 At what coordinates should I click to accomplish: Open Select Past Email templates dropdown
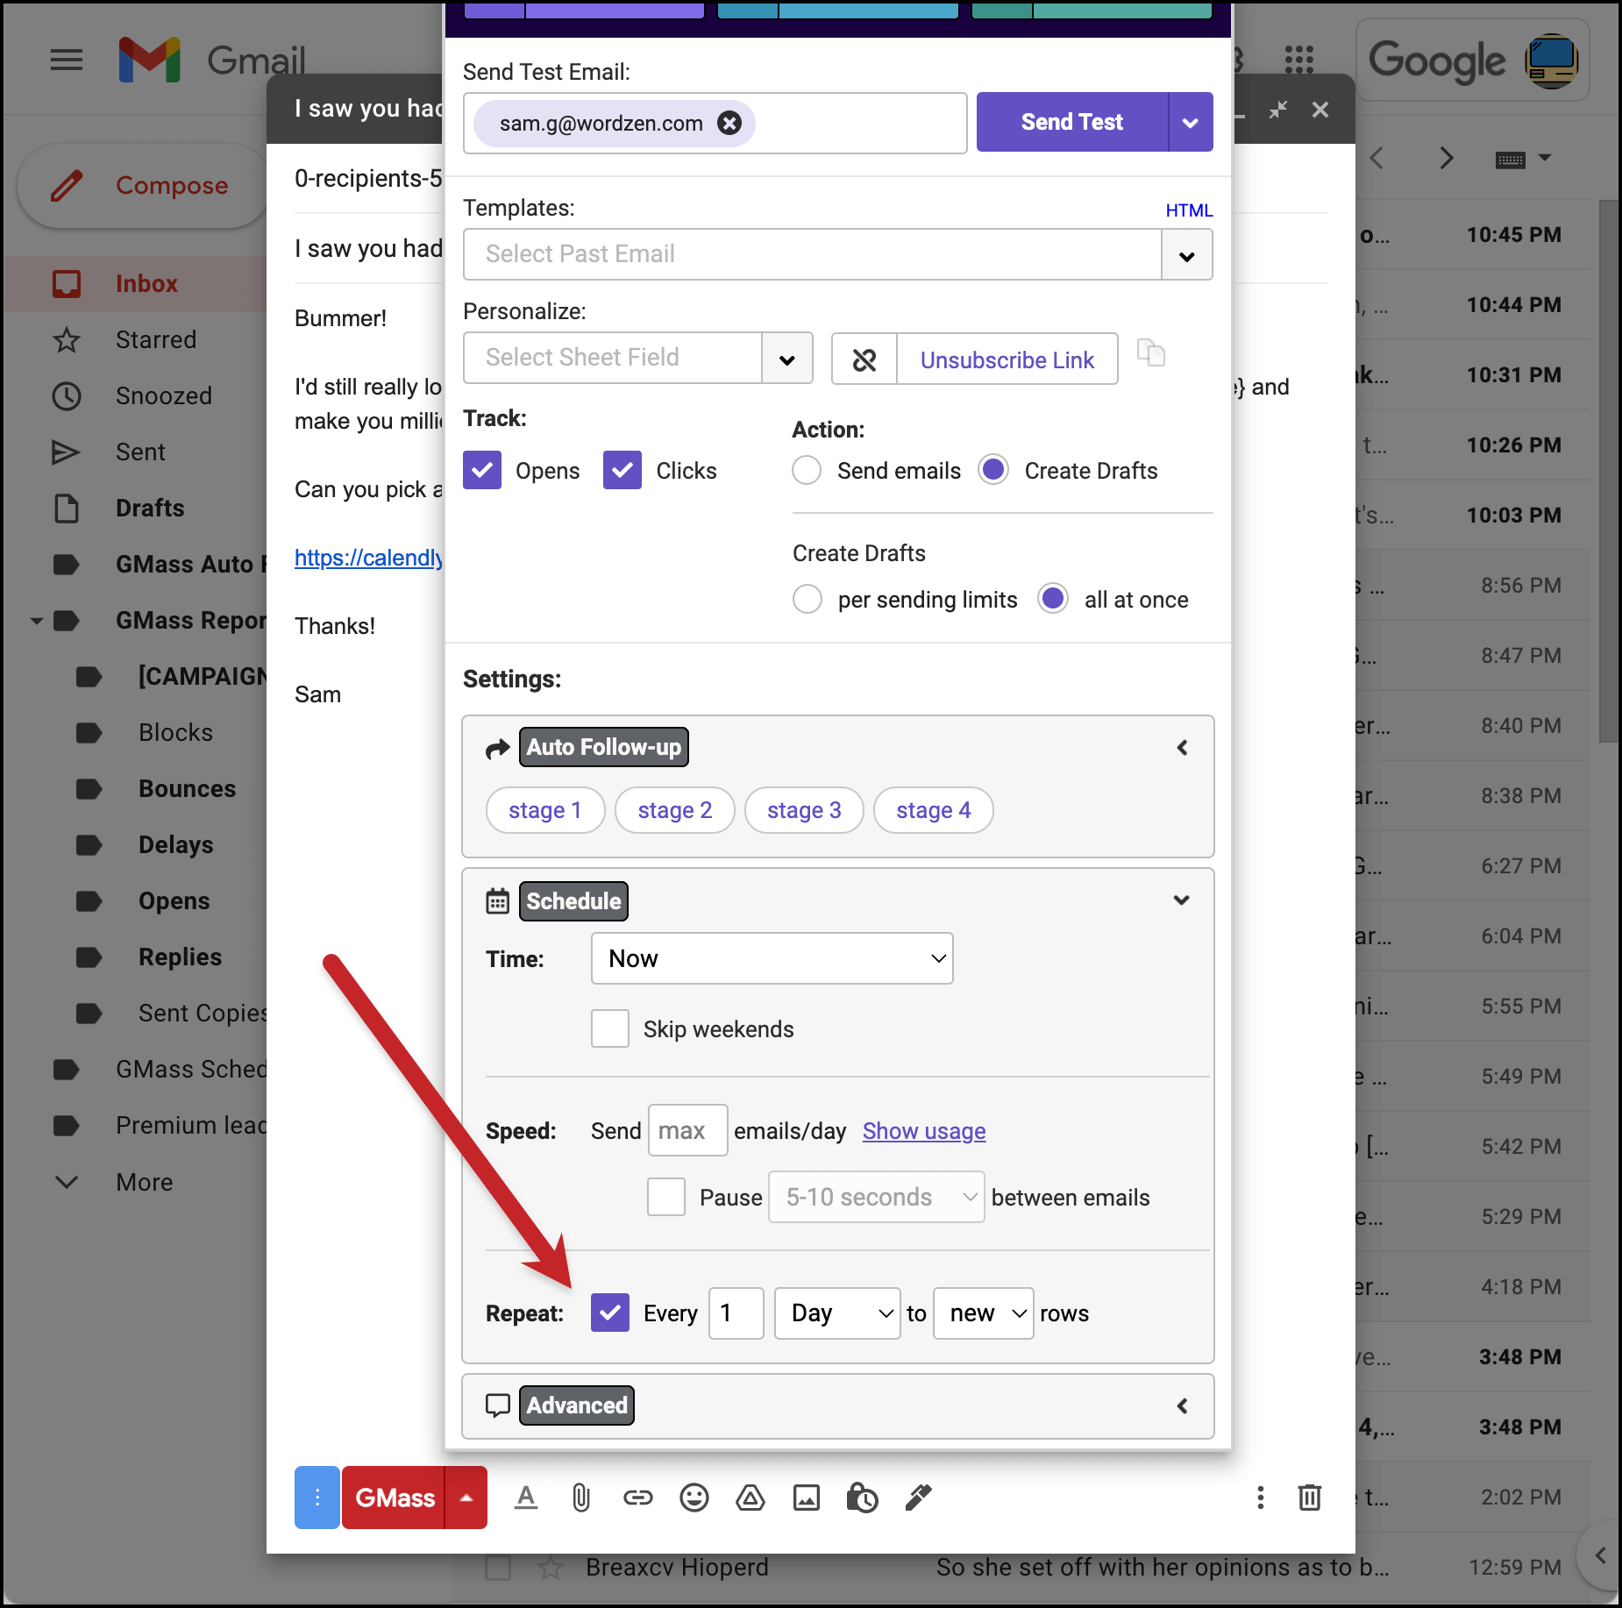[1187, 255]
